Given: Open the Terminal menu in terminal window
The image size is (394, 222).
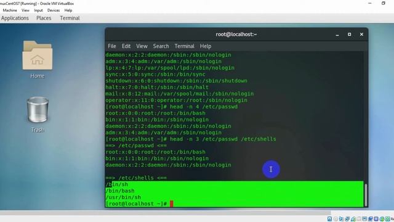Looking at the screenshot, I should click(x=185, y=46).
